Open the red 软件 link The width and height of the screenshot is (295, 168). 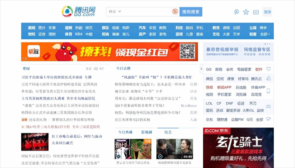(x=259, y=70)
